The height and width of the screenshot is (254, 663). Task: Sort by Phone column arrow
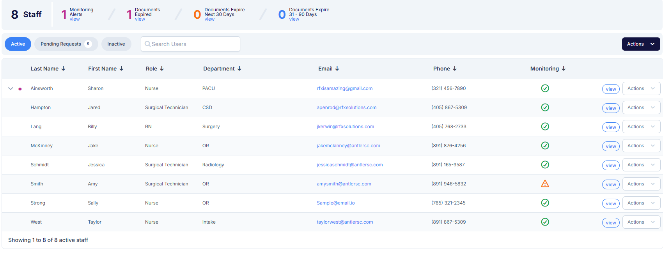pyautogui.click(x=455, y=69)
